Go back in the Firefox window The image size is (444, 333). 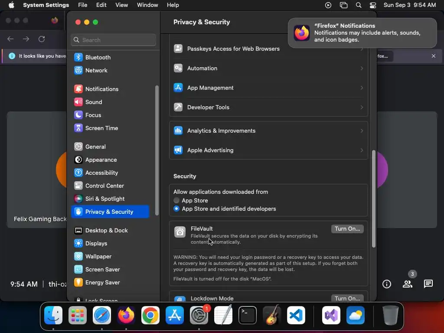pyautogui.click(x=10, y=39)
